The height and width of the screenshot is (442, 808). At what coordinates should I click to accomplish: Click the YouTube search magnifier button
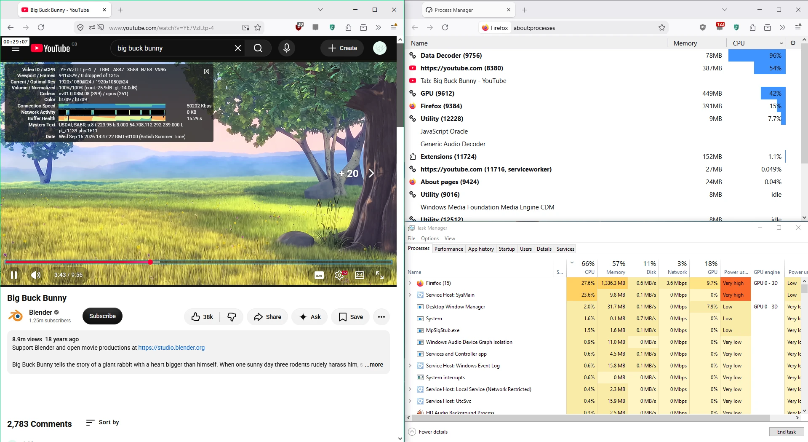(258, 48)
